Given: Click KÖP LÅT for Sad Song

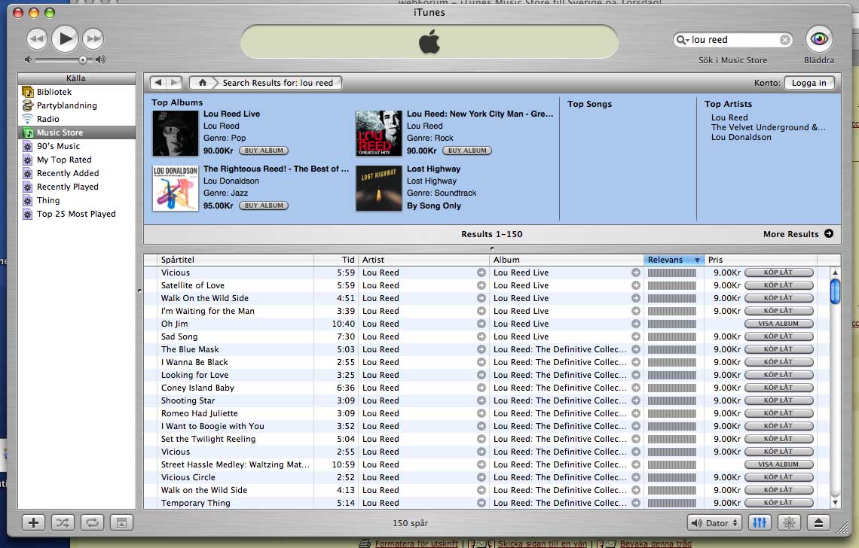Looking at the screenshot, I should pos(778,336).
